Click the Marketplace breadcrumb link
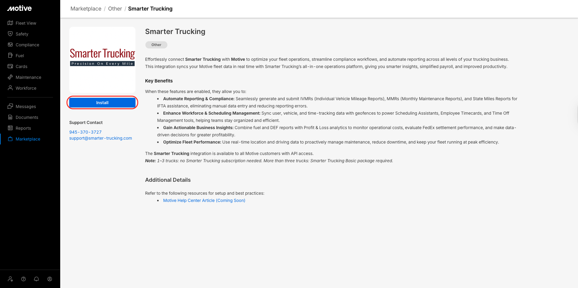 (86, 9)
